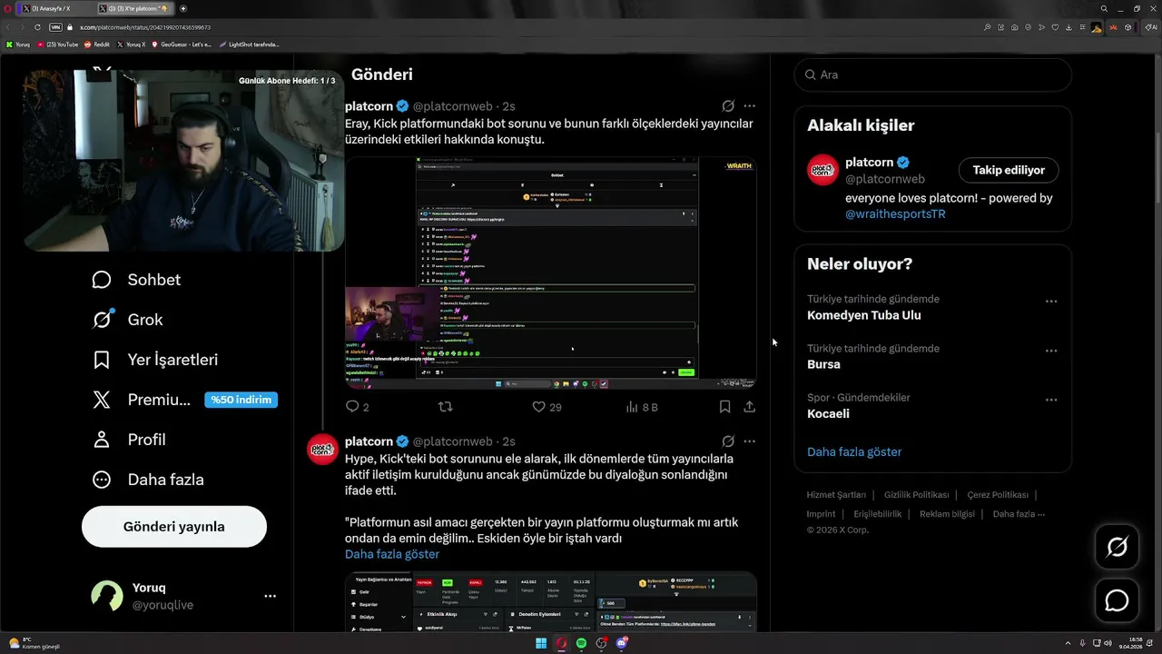The width and height of the screenshot is (1162, 654).
Task: Open more options on first platcorn post
Action: coord(749,106)
